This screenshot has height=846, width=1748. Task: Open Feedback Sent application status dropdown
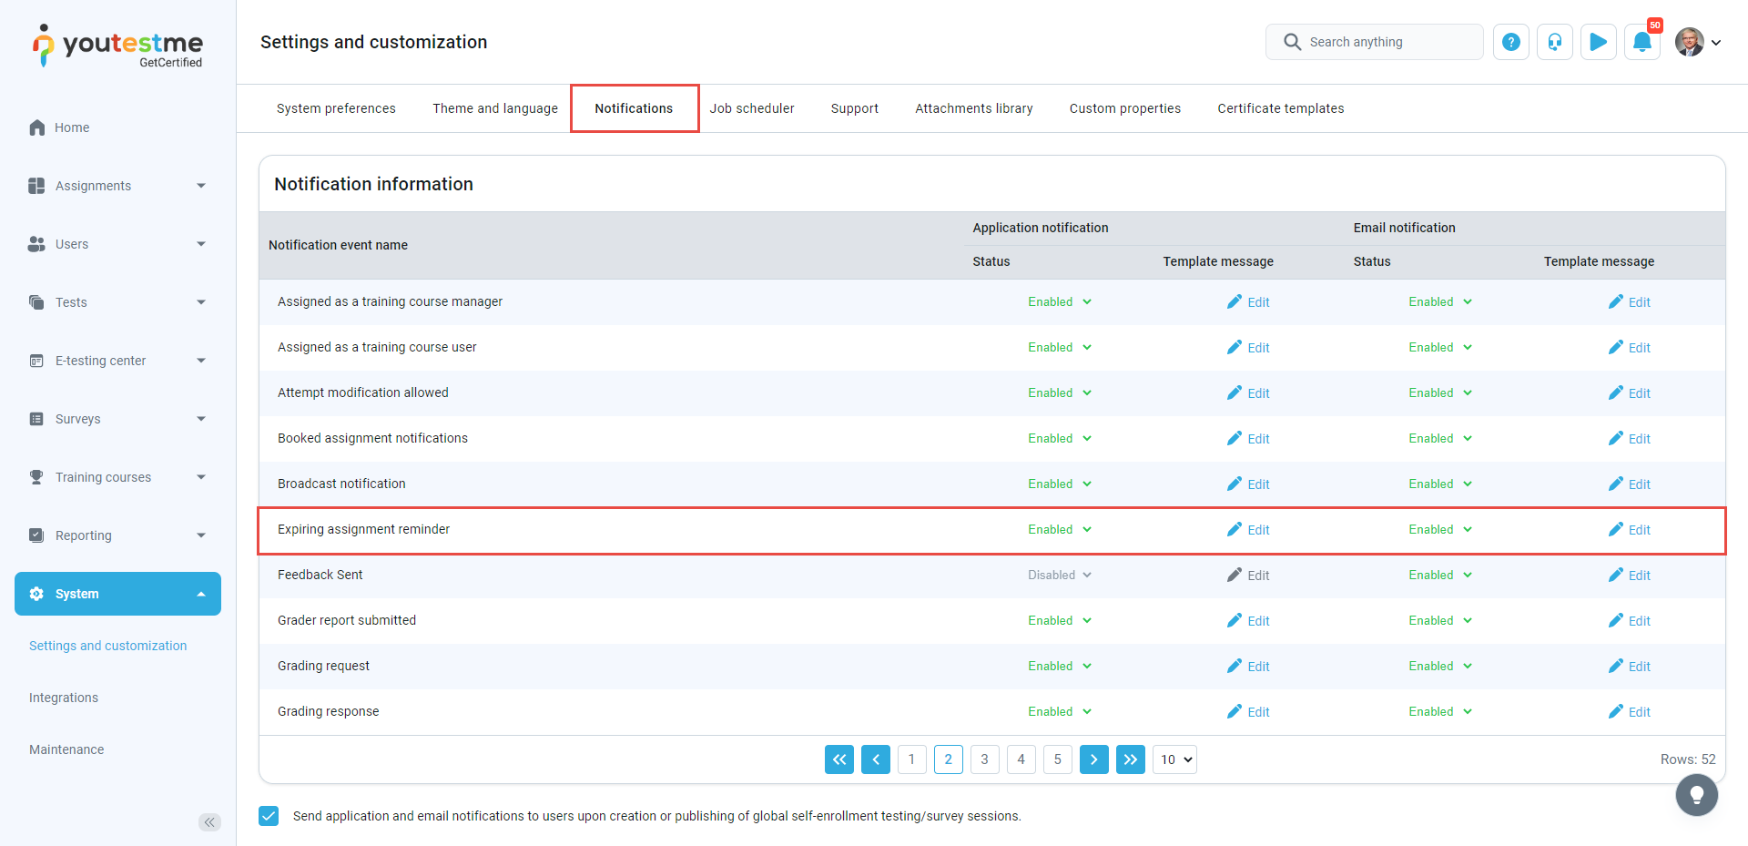point(1059,576)
